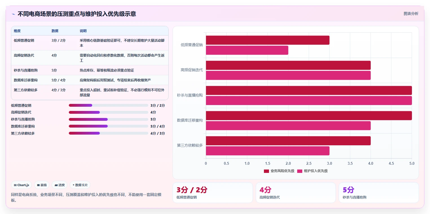Click the title 不同电商场景的压测重点与维护投入优先级示意

click(x=77, y=14)
